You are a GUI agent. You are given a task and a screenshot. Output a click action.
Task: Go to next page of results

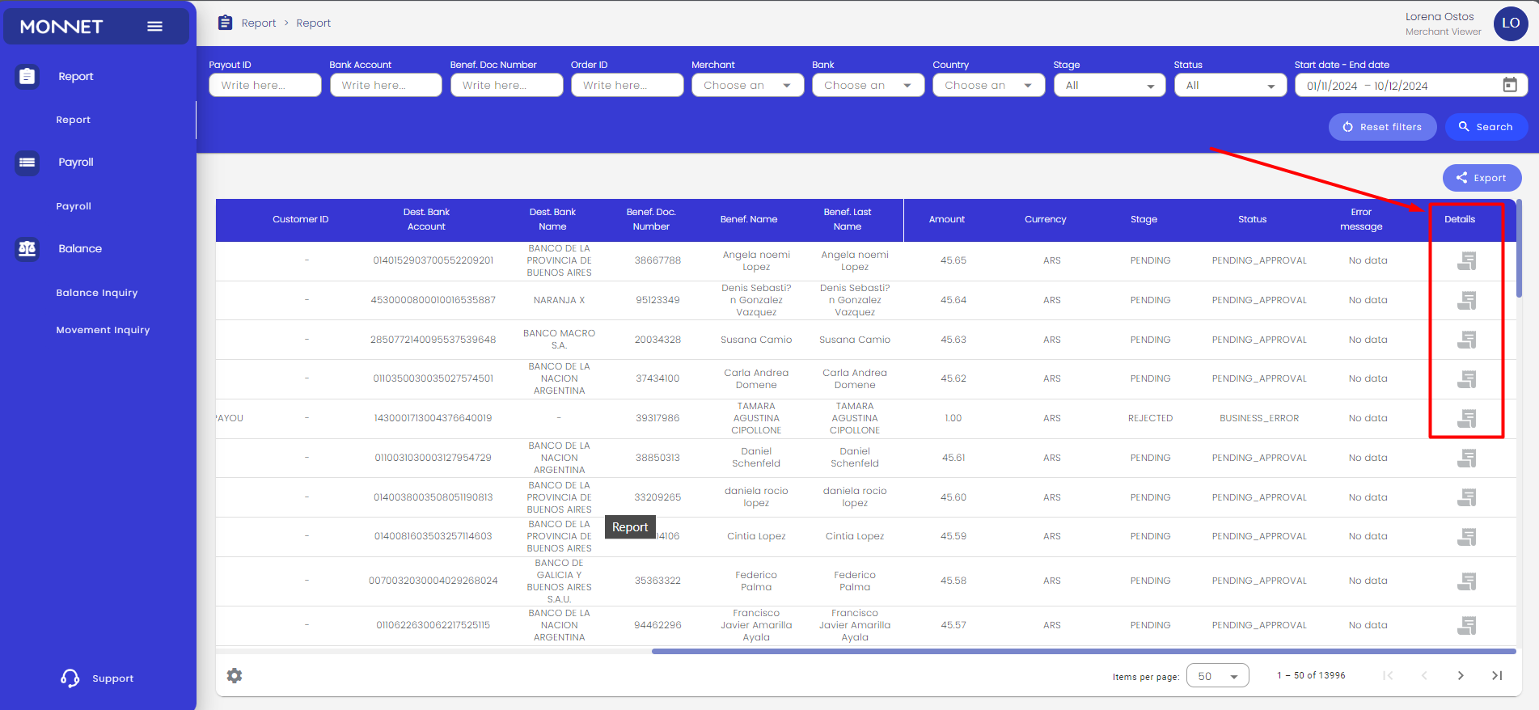pos(1461,675)
